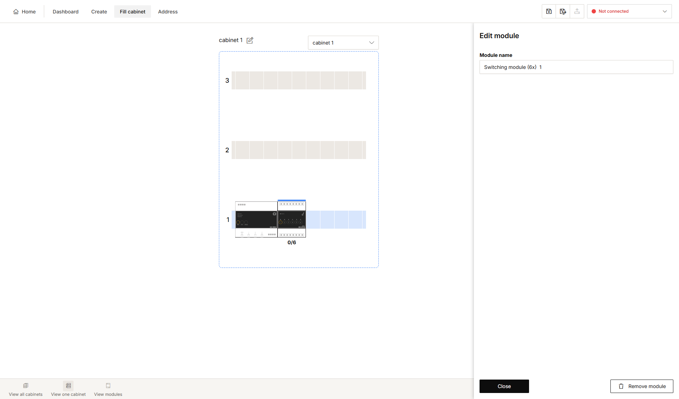Image resolution: width=679 pixels, height=399 pixels.
Task: Click the Home icon in navigation
Action: (16, 12)
